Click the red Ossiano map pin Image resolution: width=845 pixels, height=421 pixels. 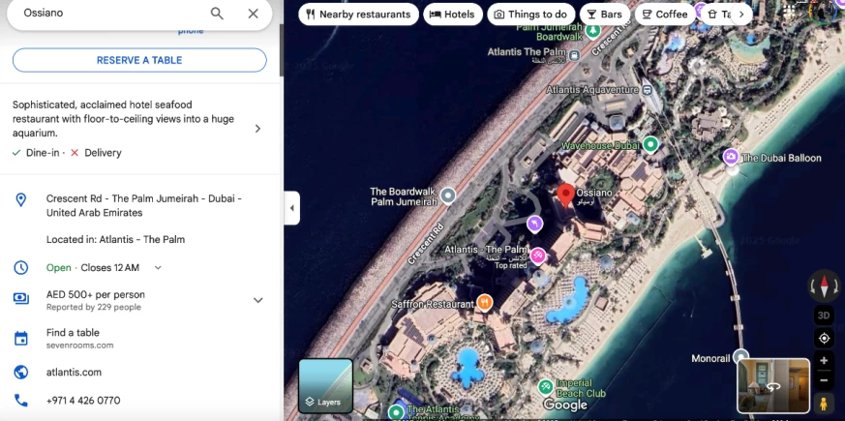click(x=565, y=195)
